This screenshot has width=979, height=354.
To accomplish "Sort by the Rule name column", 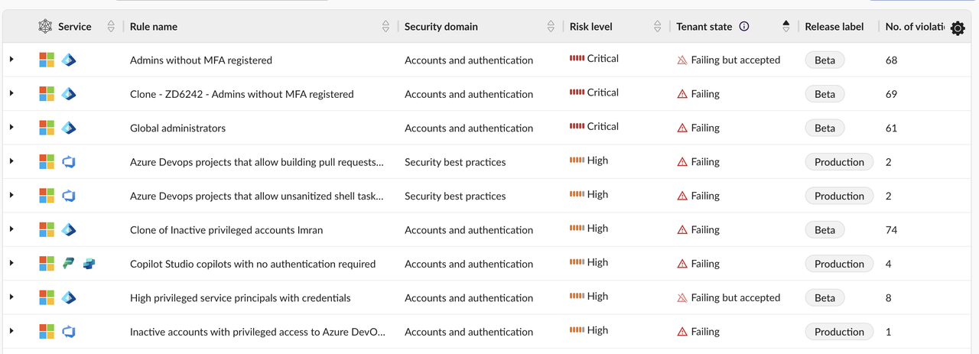I will pos(385,27).
